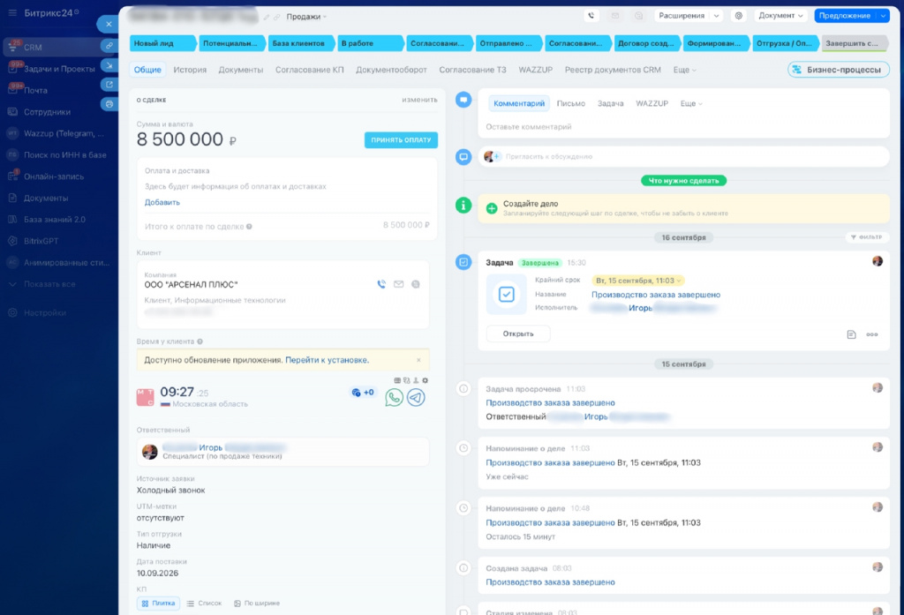
Task: Expand the Еще dropdown in deal tabs
Action: pyautogui.click(x=684, y=70)
